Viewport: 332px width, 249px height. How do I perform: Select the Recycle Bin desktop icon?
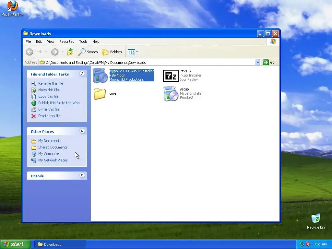point(316,221)
